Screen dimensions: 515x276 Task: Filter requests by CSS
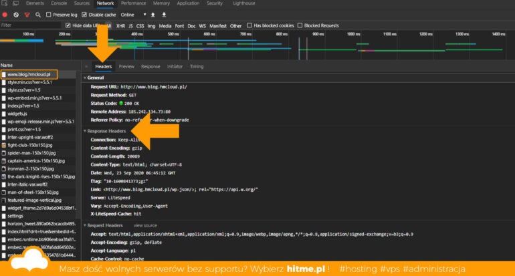(x=140, y=25)
